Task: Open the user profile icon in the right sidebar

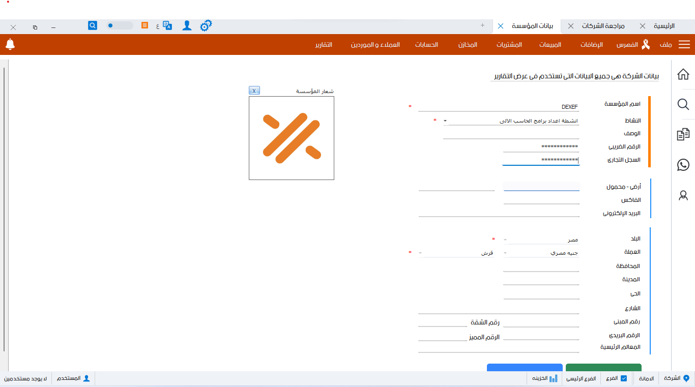Action: pyautogui.click(x=683, y=195)
